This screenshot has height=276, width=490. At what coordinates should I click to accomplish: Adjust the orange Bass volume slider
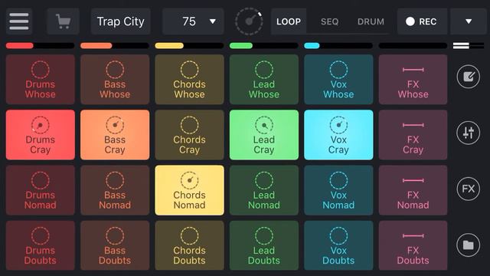point(115,46)
